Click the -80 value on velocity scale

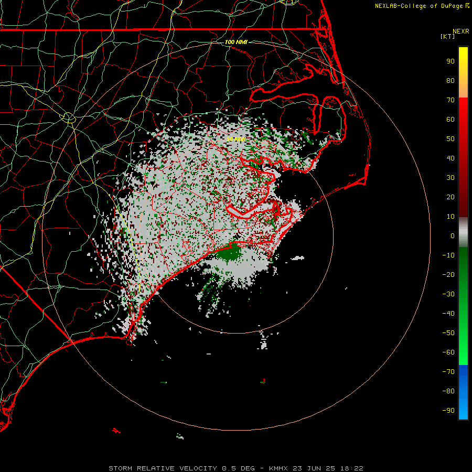(448, 391)
